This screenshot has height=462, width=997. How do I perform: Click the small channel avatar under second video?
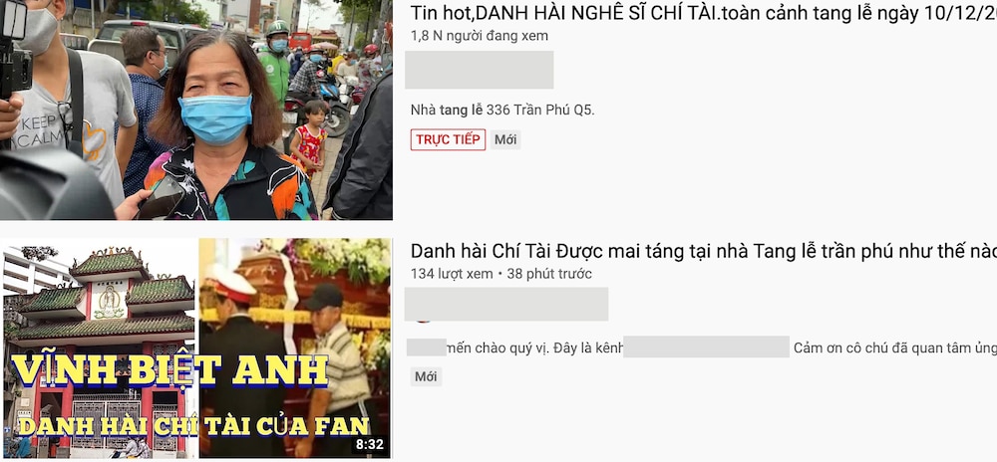421,322
